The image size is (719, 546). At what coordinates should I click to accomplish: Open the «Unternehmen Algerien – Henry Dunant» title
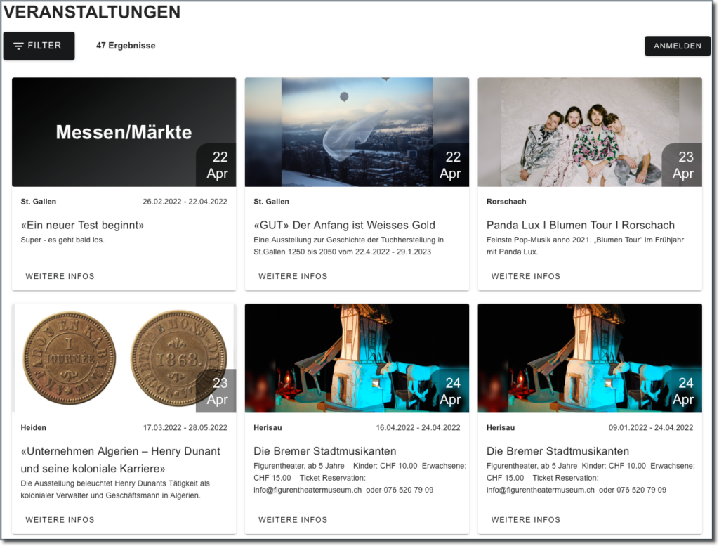(x=120, y=451)
